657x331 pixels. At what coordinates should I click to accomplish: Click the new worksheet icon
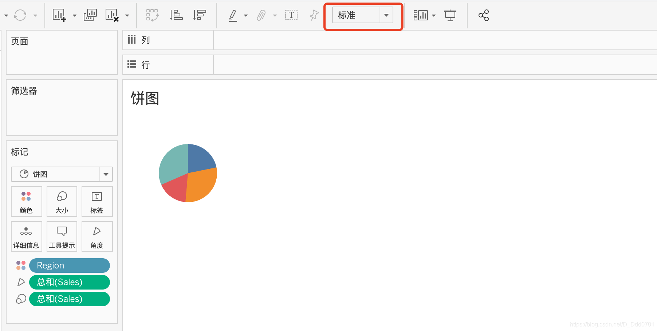[x=59, y=15]
